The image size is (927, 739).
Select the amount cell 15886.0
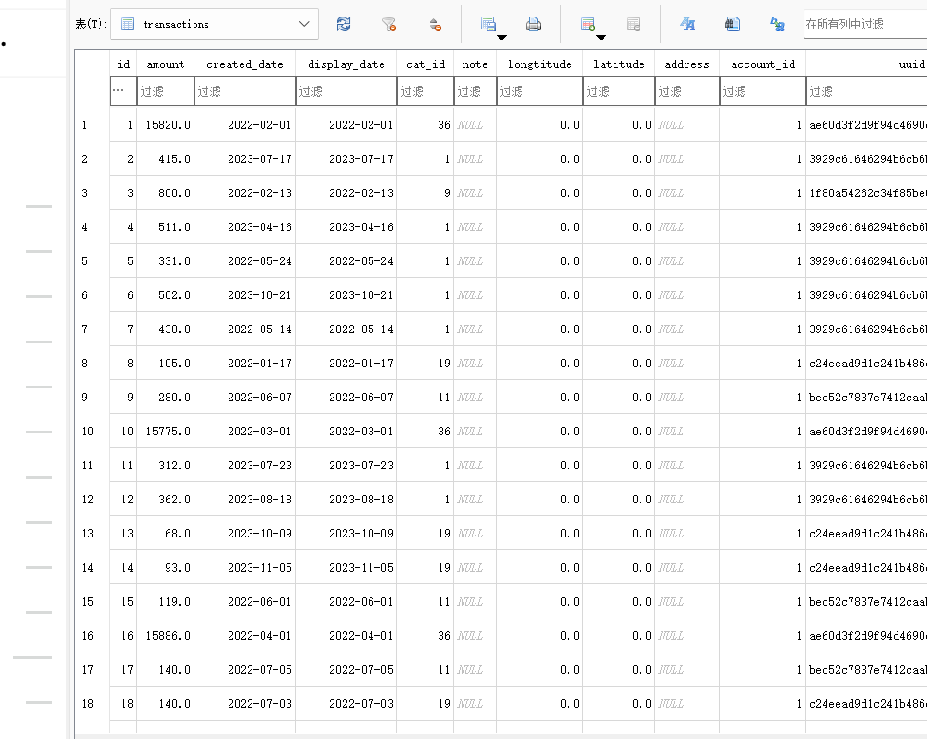click(166, 636)
